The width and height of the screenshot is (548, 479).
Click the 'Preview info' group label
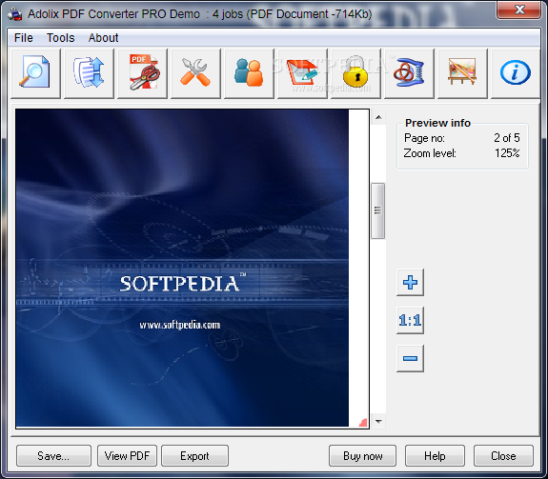437,123
